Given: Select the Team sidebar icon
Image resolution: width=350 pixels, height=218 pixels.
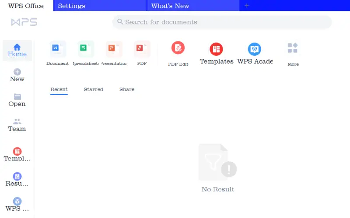Looking at the screenshot, I should tap(17, 122).
